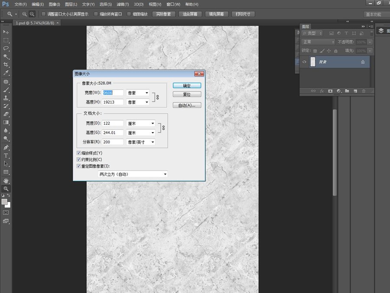Change screen mode from the toolbox
Viewport: 390px width, 293px height.
tap(6, 221)
